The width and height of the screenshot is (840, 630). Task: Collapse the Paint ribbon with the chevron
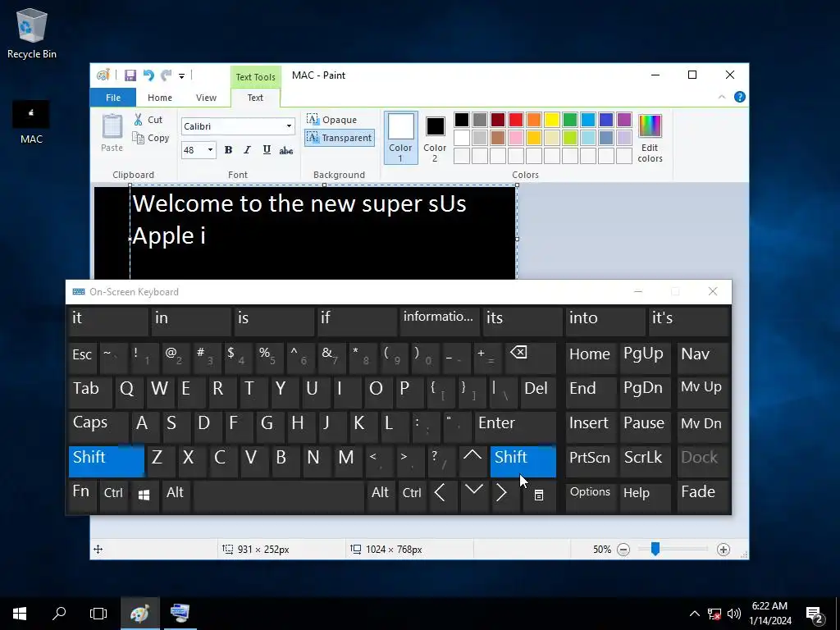722,97
